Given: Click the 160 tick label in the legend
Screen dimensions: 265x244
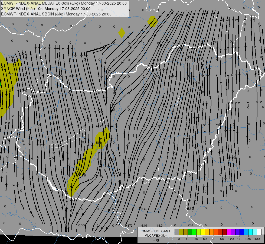Looking at the screenshot, I should click(x=240, y=239).
